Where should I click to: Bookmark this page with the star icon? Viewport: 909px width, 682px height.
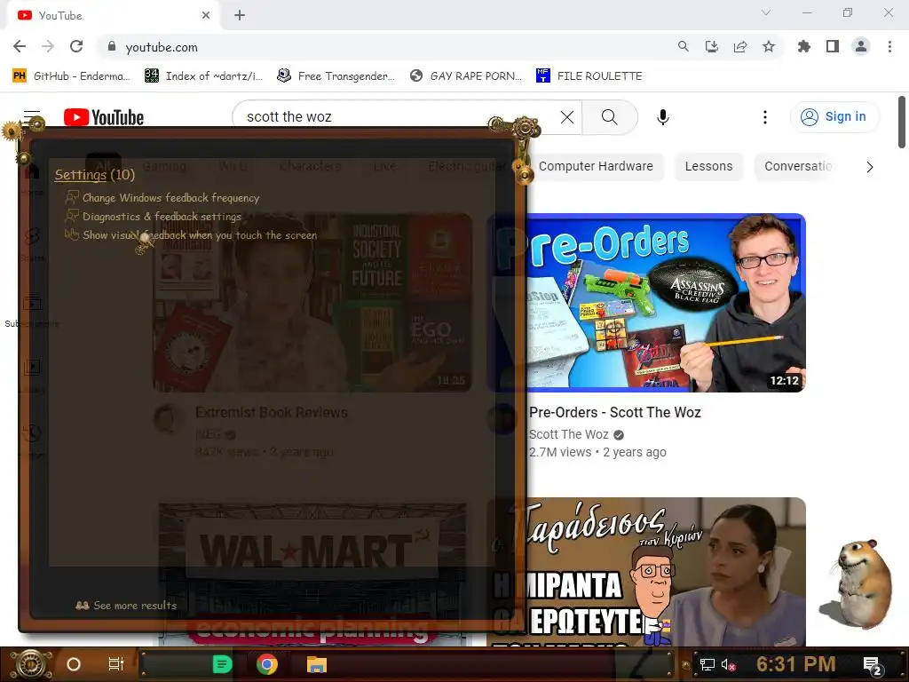pyautogui.click(x=769, y=46)
